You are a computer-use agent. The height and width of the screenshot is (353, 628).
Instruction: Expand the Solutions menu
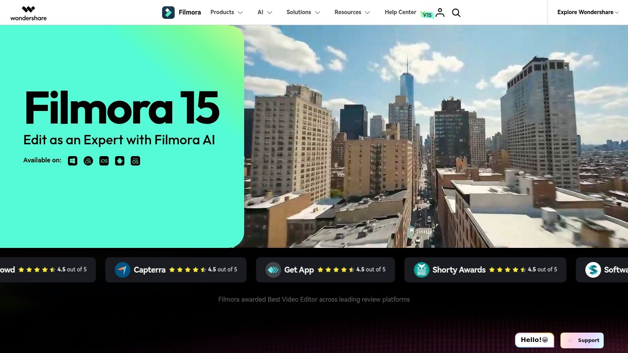303,12
